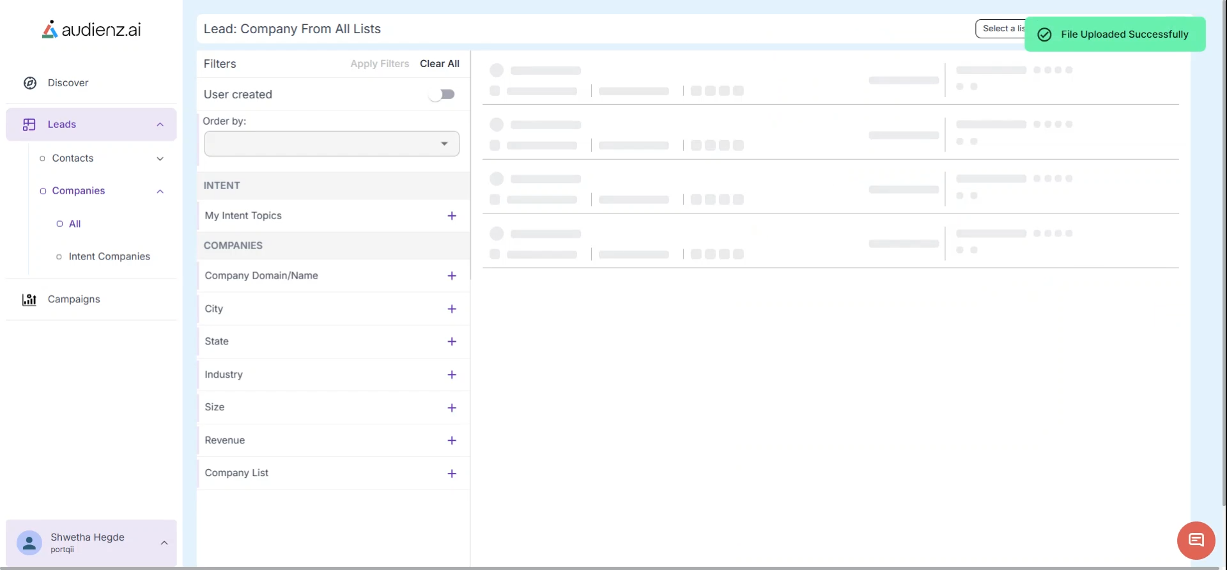The image size is (1227, 570).
Task: Toggle the User created switch
Action: pos(442,95)
